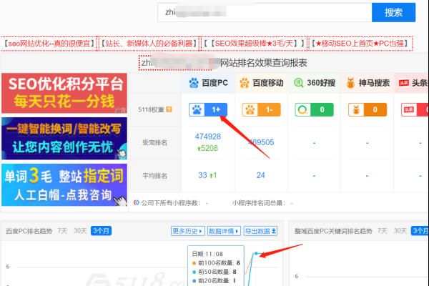Open the SEO优化积分平台 banner
The height and width of the screenshot is (286, 429).
[x=64, y=94]
